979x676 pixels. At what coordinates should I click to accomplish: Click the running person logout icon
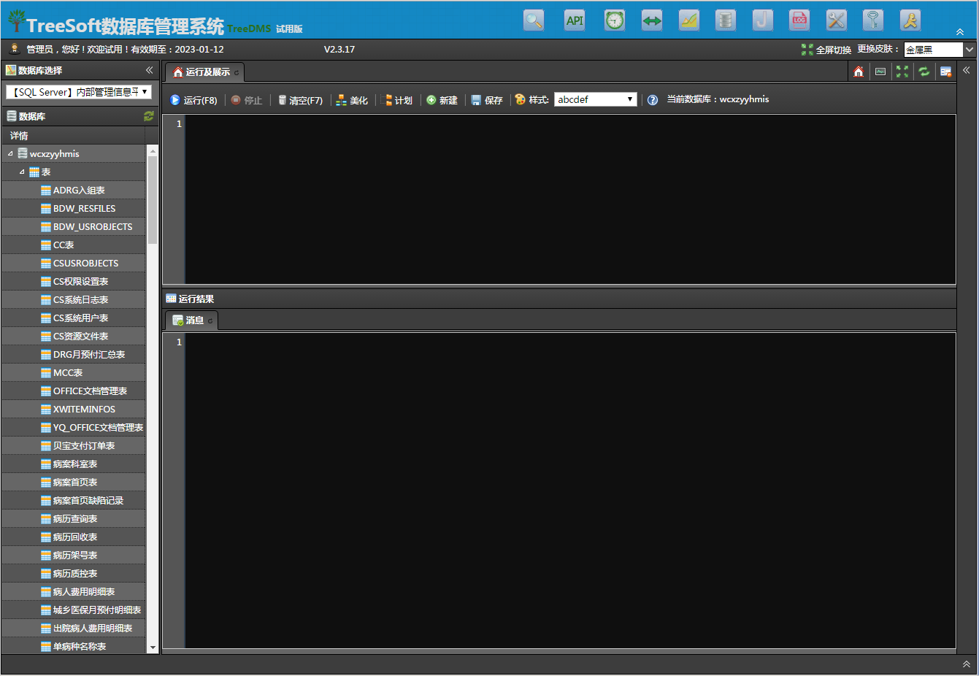[910, 20]
